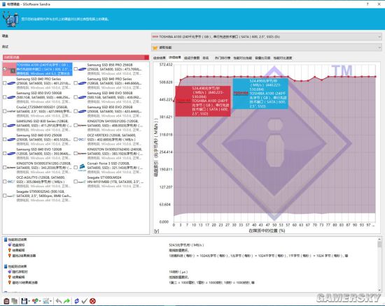This screenshot has height=306, width=385.
Task: Click the help question mark in title bar
Action: click(x=367, y=4)
